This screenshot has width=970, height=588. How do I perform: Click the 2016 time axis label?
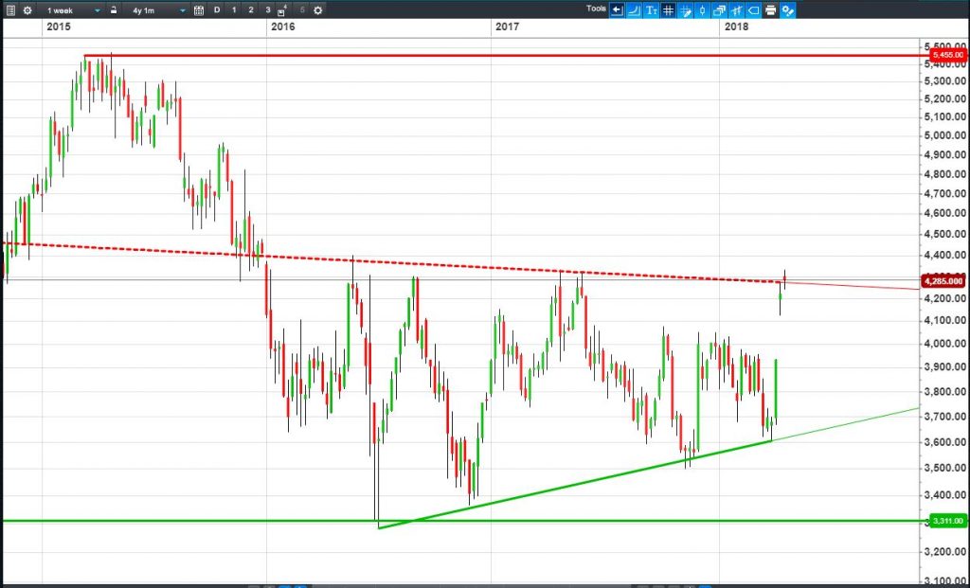tap(283, 27)
